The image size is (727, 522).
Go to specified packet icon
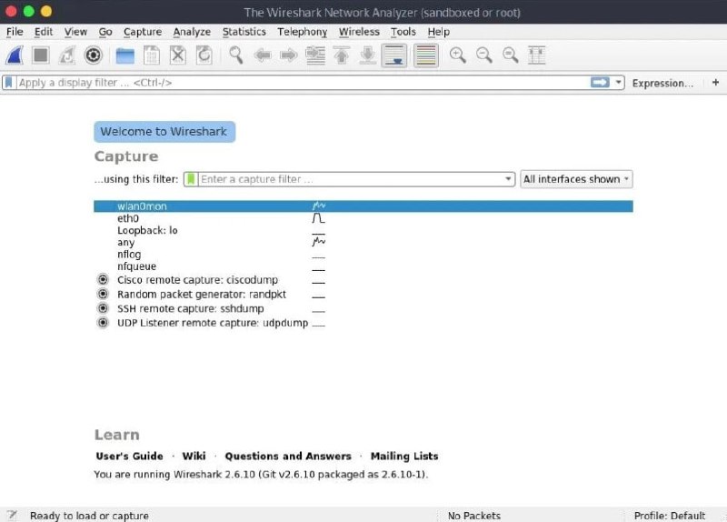(315, 55)
